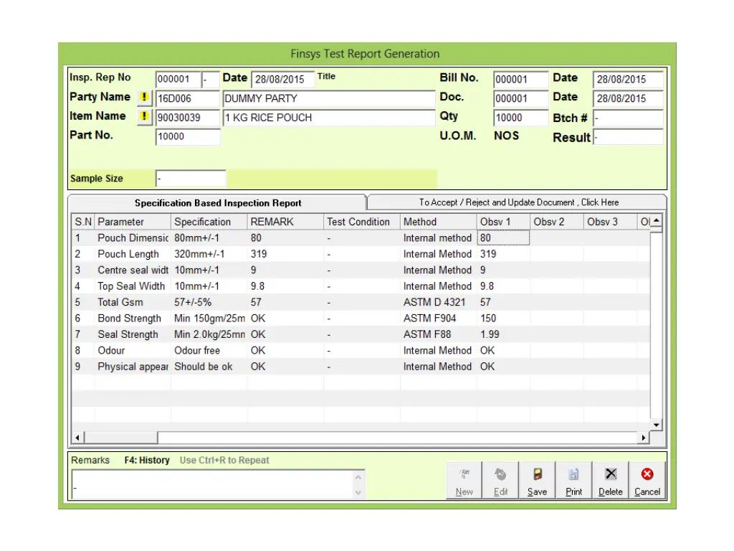Image resolution: width=734 pixels, height=551 pixels.
Task: Click the 57+/-5% specification cell
Action: 209,302
